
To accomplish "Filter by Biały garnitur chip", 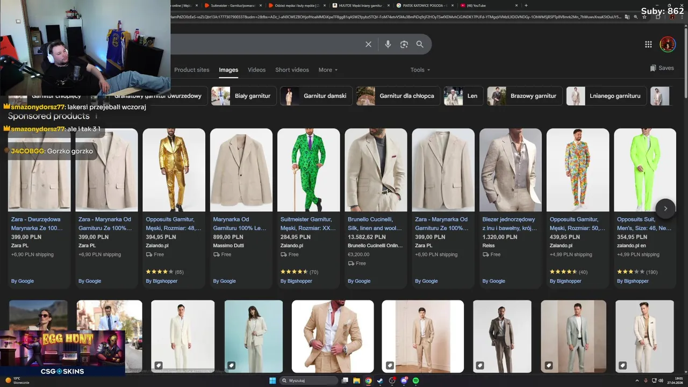I will tap(244, 96).
